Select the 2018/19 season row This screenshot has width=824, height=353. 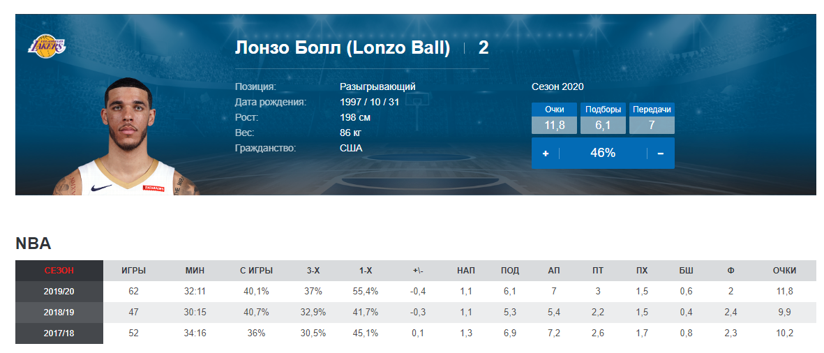415,312
